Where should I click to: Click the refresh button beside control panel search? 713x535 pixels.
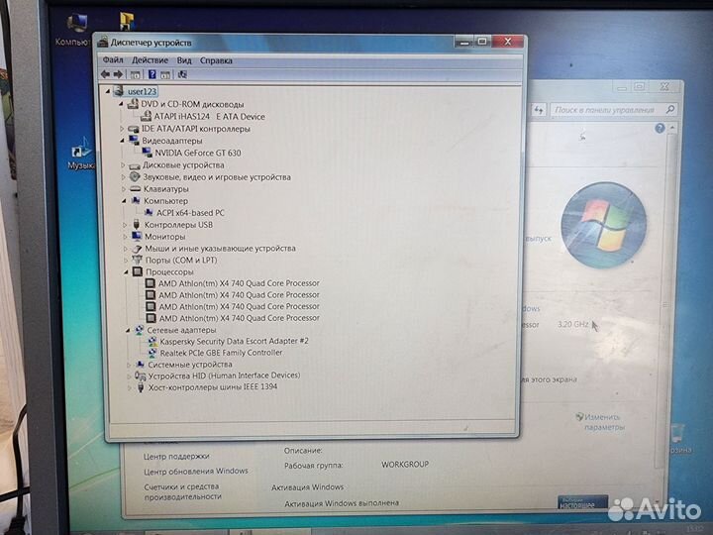(x=539, y=110)
